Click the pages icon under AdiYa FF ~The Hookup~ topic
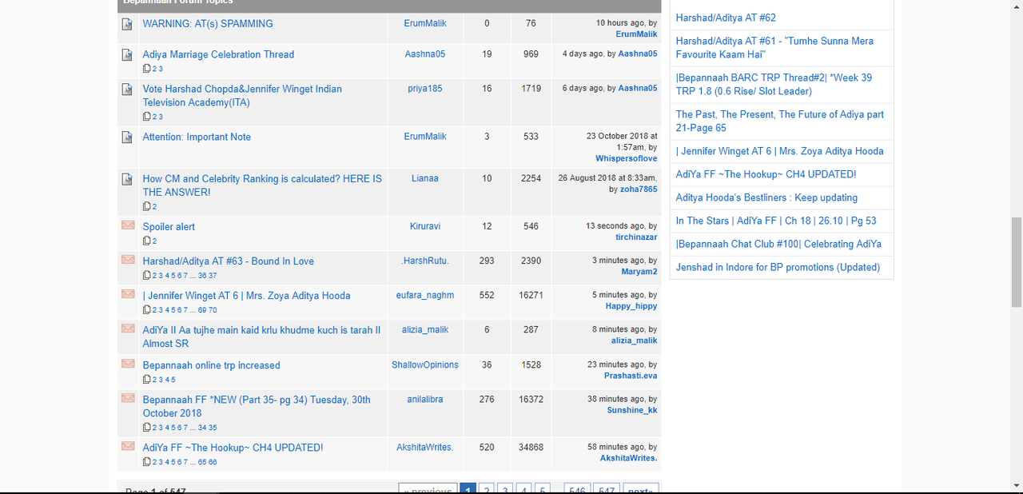The height and width of the screenshot is (494, 1023). [x=147, y=462]
